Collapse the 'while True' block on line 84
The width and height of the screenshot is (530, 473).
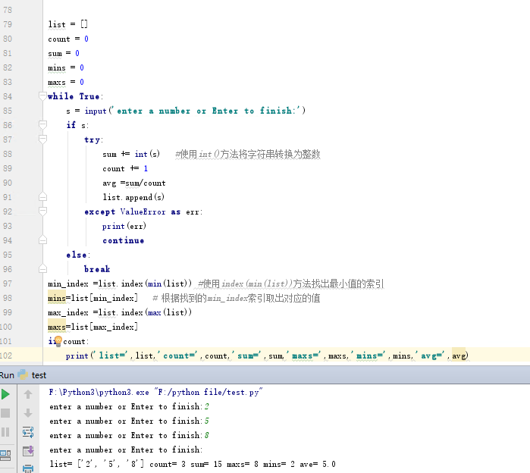coord(42,96)
